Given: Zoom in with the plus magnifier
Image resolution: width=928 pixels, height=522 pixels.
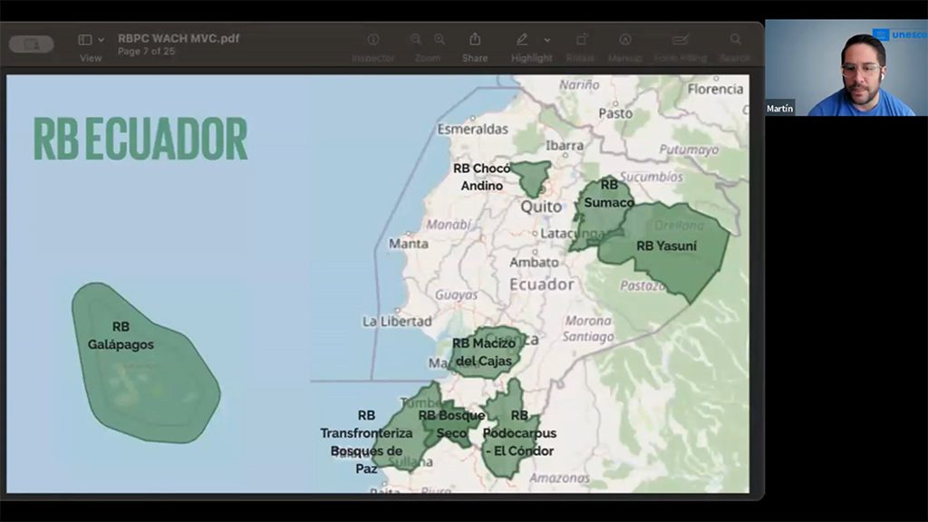Looking at the screenshot, I should click(440, 40).
